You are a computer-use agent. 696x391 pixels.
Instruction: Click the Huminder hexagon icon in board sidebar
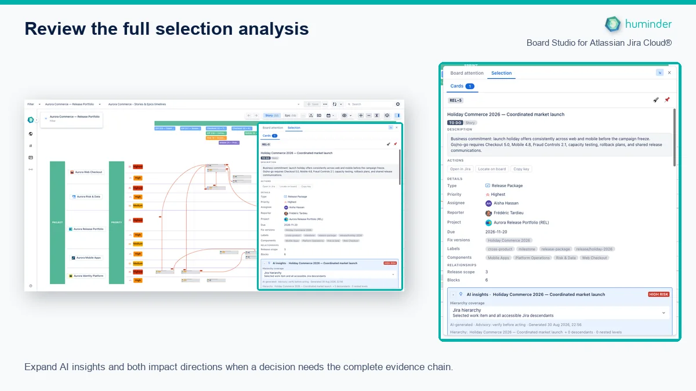(31, 120)
